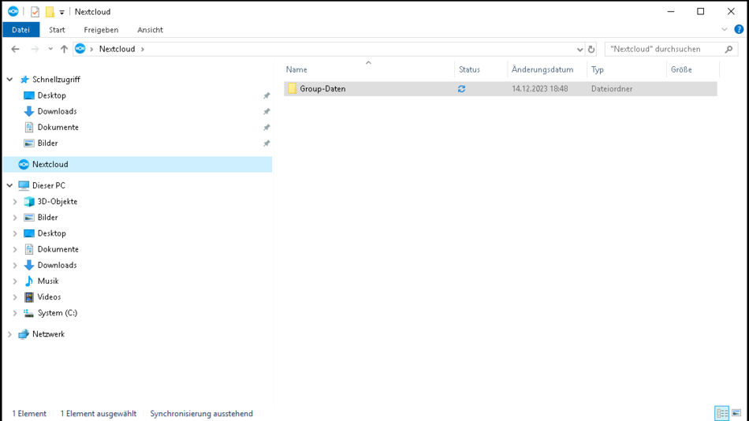Screen dimensions: 749x421
Task: Click the Properties checkmark quick access icon
Action: pyautogui.click(x=35, y=12)
